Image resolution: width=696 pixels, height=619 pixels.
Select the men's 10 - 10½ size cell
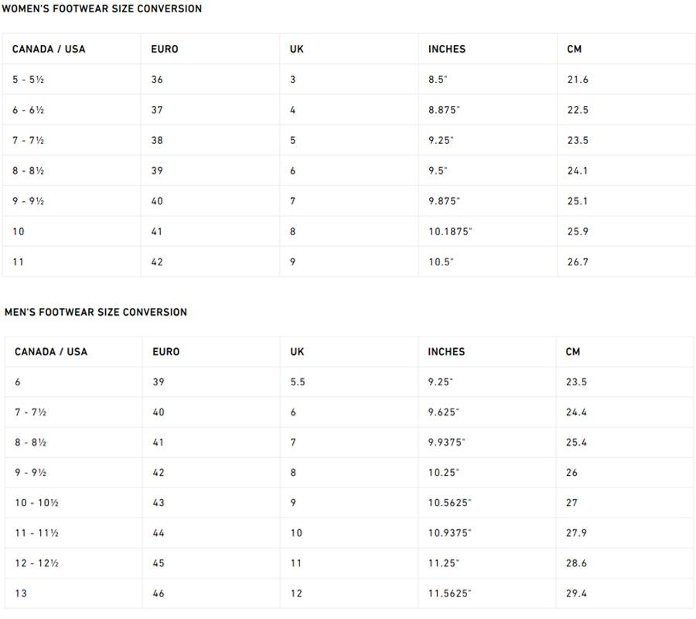pos(37,503)
